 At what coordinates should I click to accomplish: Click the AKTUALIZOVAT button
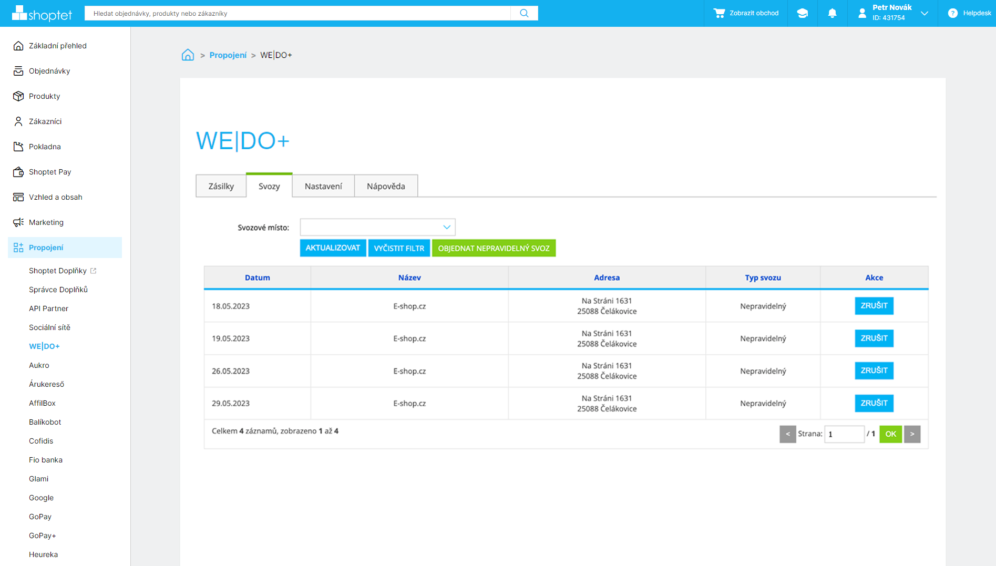pyautogui.click(x=333, y=248)
